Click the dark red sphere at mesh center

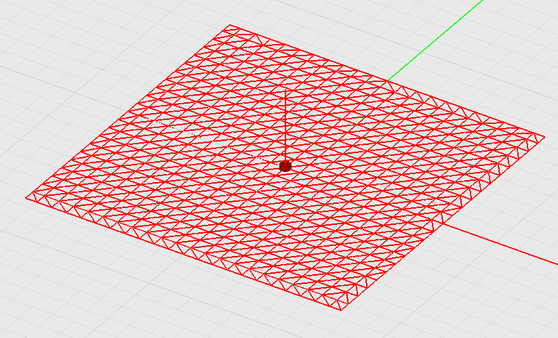(x=285, y=166)
